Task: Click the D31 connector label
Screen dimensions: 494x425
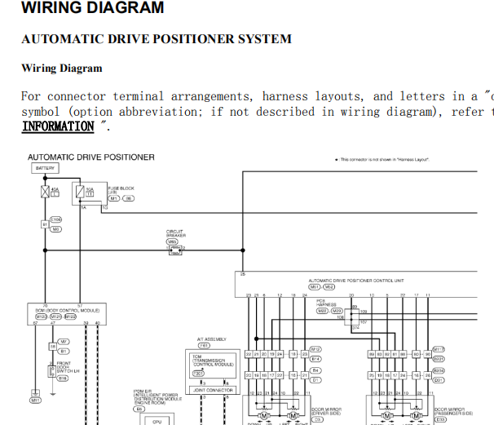Action: click(439, 380)
